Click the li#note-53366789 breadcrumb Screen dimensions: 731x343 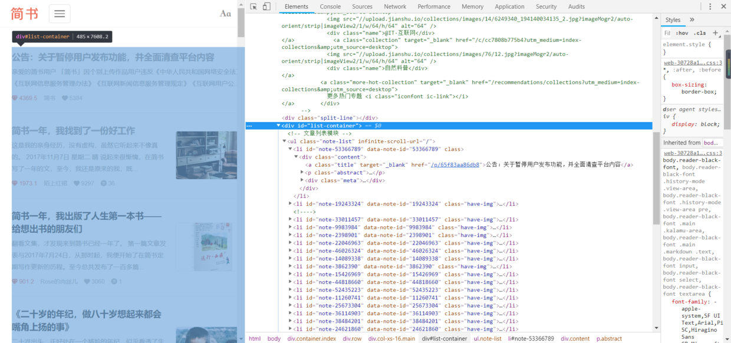531,338
